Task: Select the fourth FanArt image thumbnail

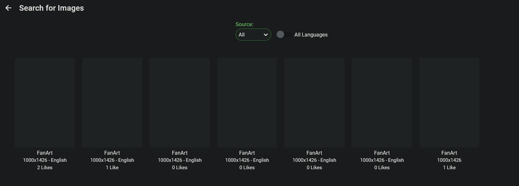Action: click(247, 103)
